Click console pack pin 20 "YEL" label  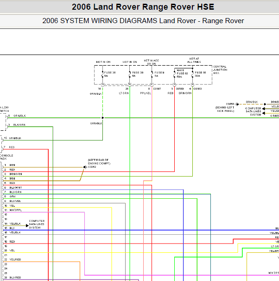pyautogui.click(x=12, y=250)
